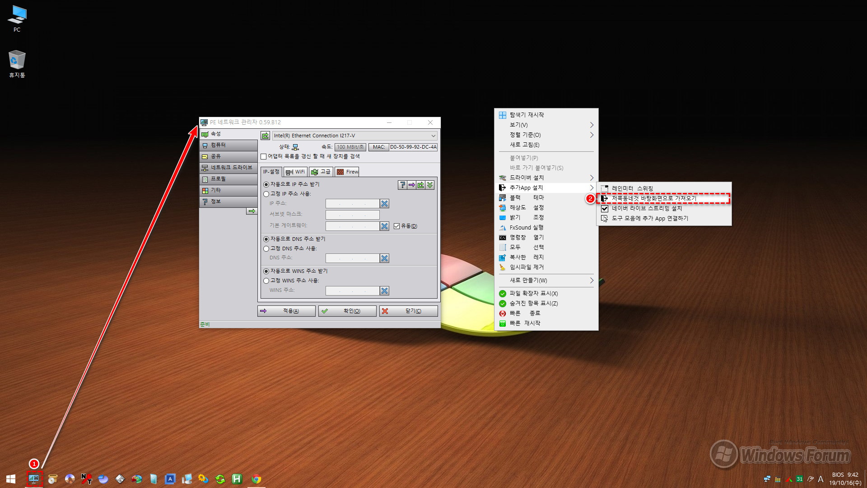867x488 pixels.
Task: Click the green 31 tray icon
Action: point(800,479)
